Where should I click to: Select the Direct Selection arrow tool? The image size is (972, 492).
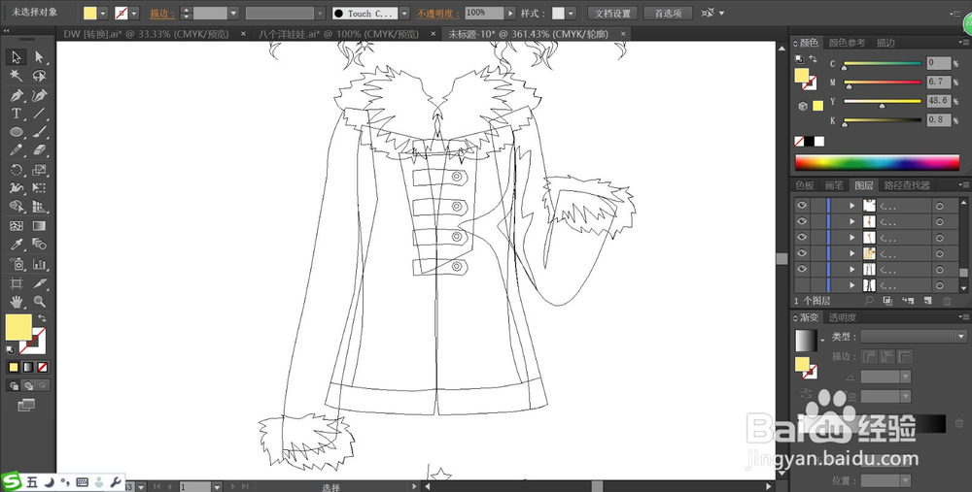(40, 57)
